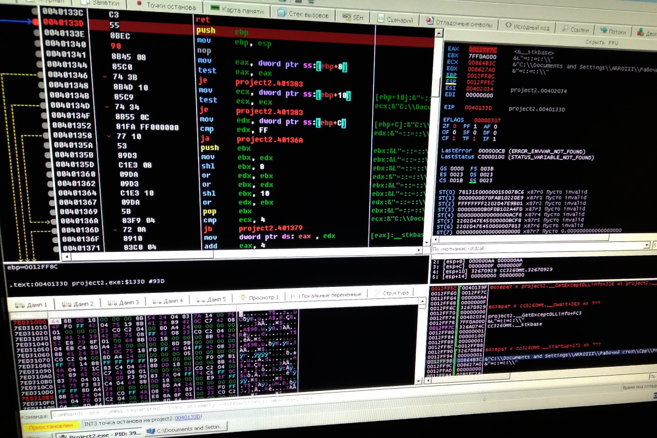
Task: Open the Потоки tab
Action: tap(613, 31)
